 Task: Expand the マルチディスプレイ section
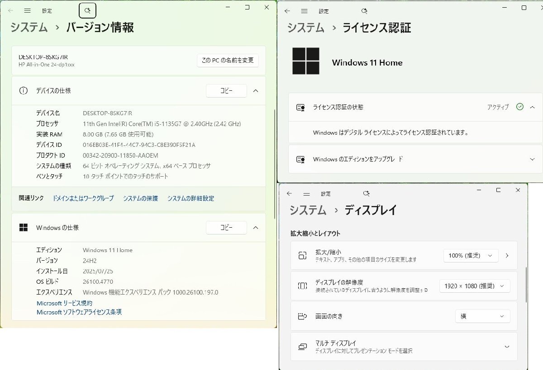(506, 346)
